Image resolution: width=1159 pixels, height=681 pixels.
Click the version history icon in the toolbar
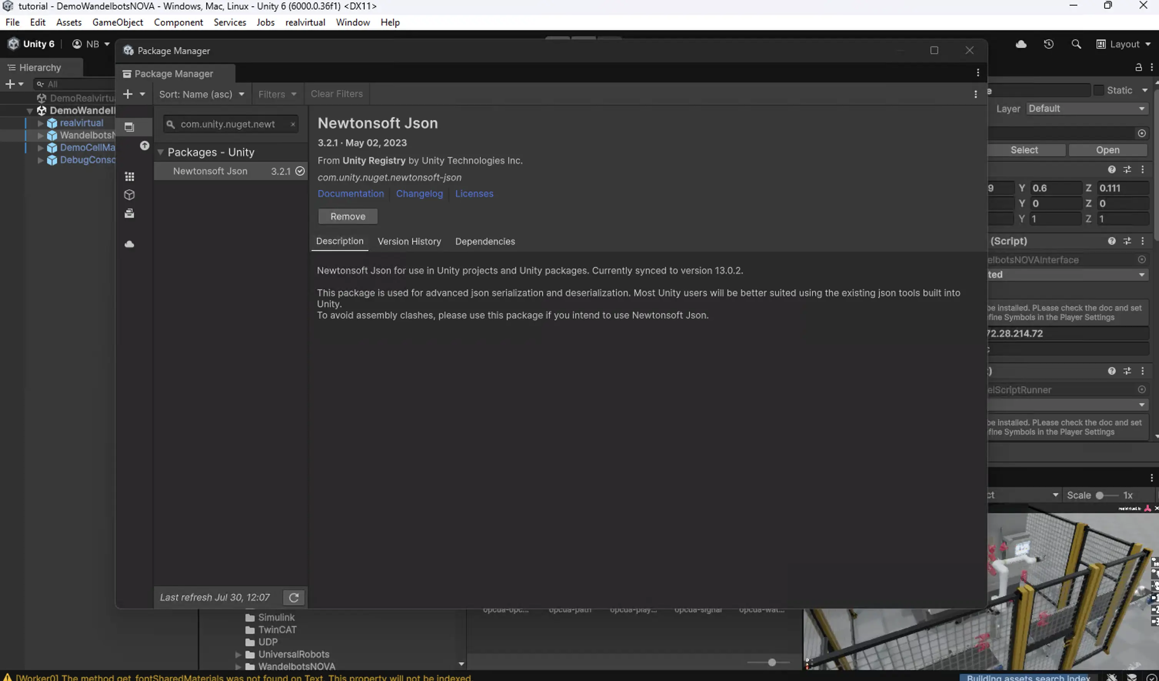coord(1049,44)
